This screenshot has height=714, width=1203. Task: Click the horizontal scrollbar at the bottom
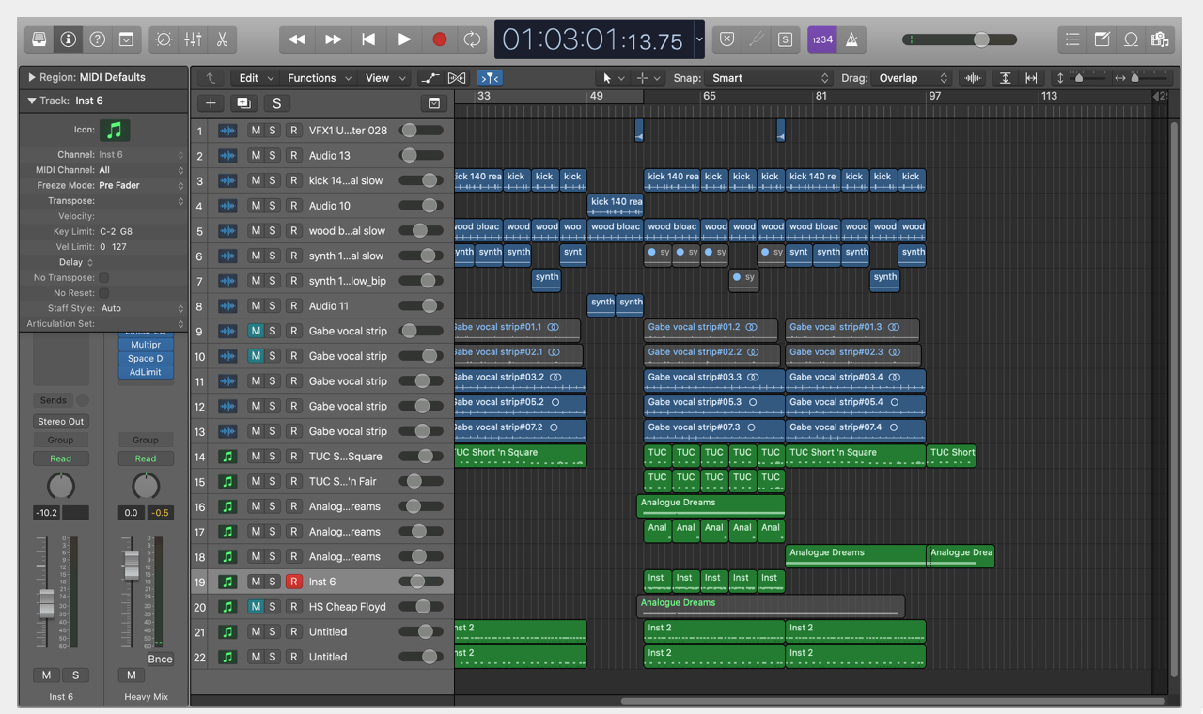point(893,700)
